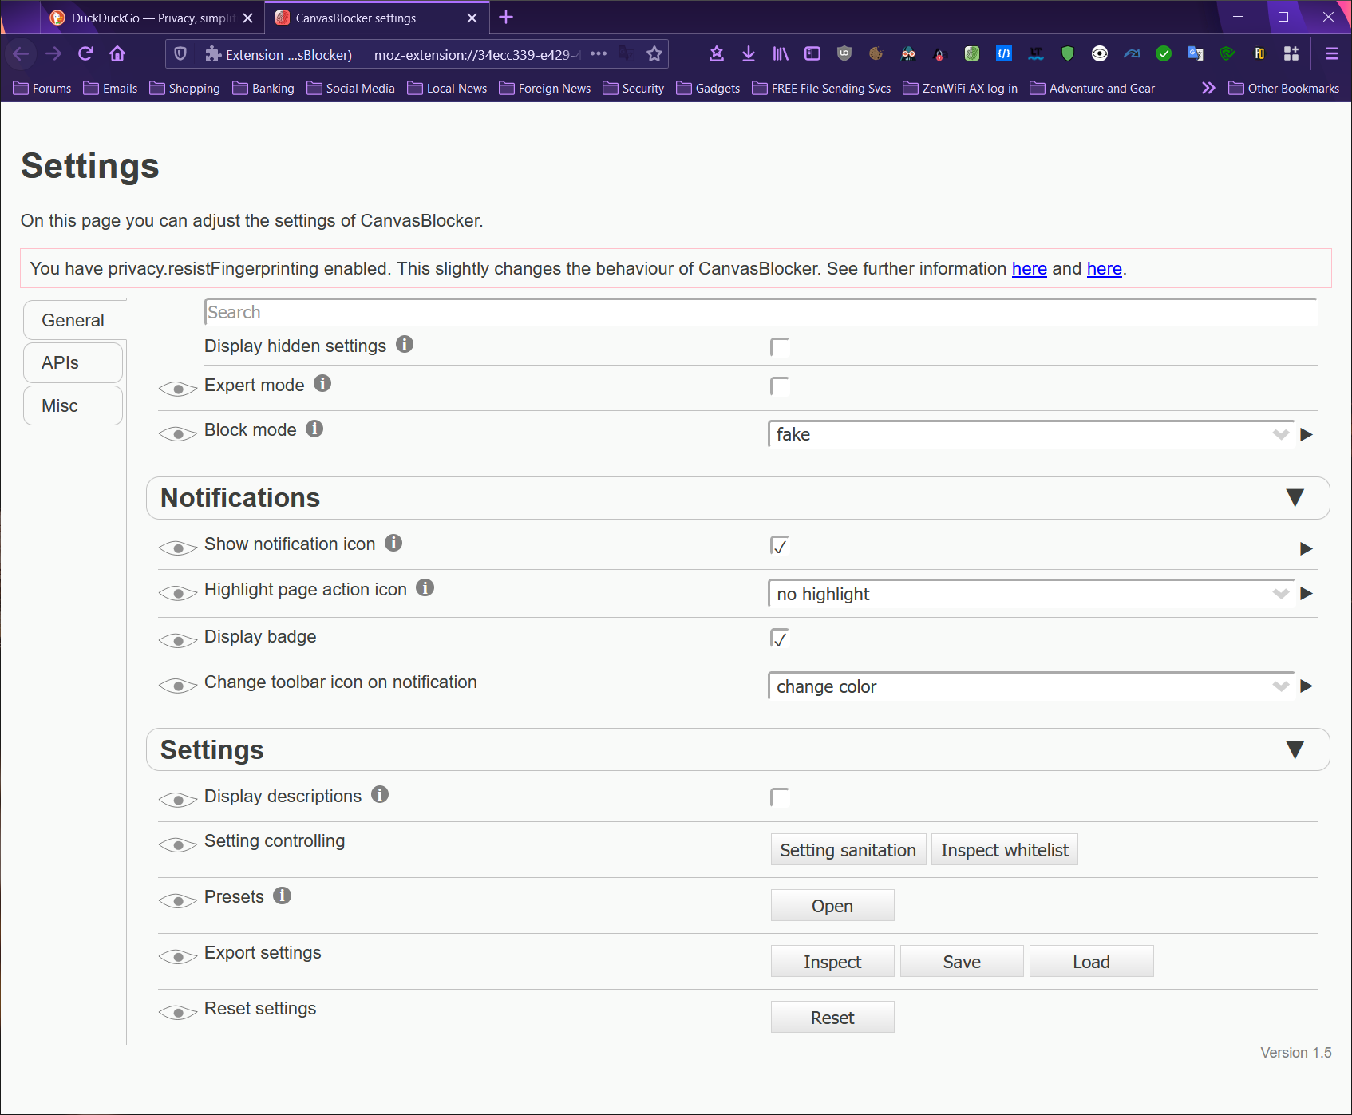The width and height of the screenshot is (1352, 1115).
Task: Click info icon next to Block mode
Action: pyautogui.click(x=314, y=429)
